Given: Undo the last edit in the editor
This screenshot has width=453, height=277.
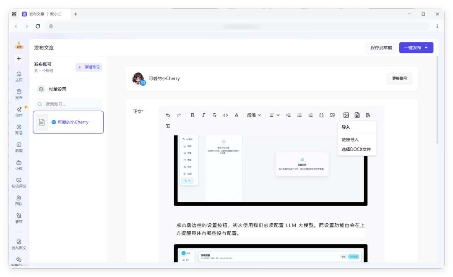Looking at the screenshot, I should click(x=168, y=115).
